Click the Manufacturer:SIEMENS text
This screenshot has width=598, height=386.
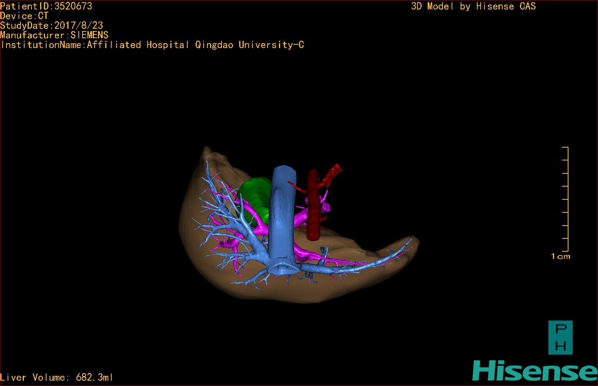(x=55, y=35)
